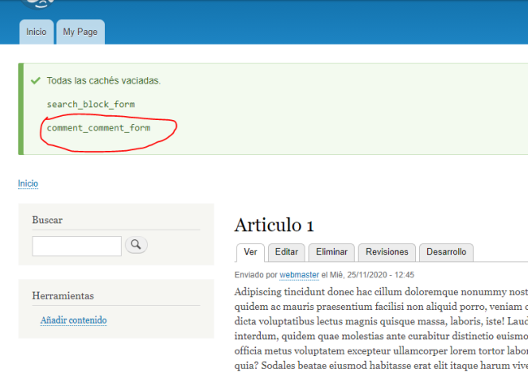528x391 pixels.
Task: Switch to the Eliminar tab
Action: tap(331, 252)
